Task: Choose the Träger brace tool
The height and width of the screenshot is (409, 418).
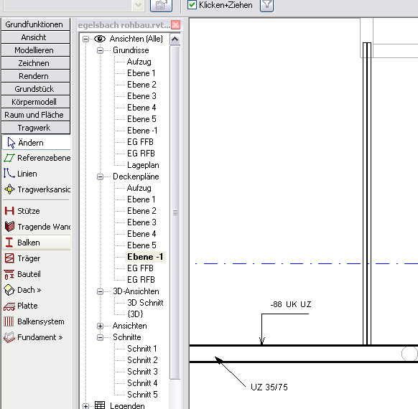Action: point(36,258)
